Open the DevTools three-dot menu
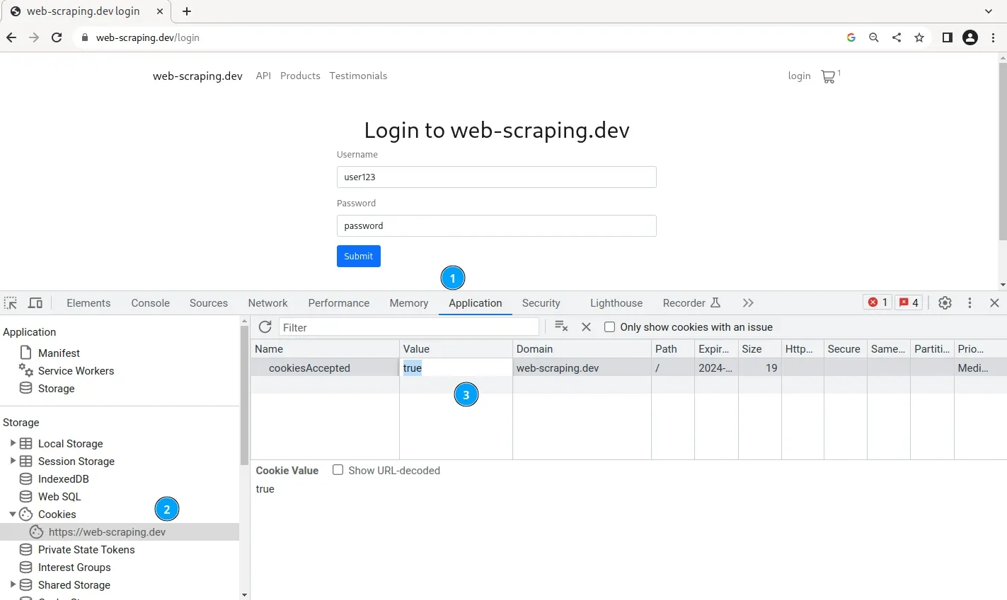The image size is (1007, 600). pos(969,302)
